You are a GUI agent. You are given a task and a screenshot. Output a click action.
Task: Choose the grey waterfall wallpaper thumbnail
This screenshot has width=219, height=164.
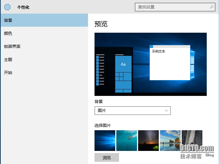click(x=192, y=141)
